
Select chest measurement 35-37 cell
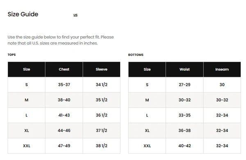[64, 85]
